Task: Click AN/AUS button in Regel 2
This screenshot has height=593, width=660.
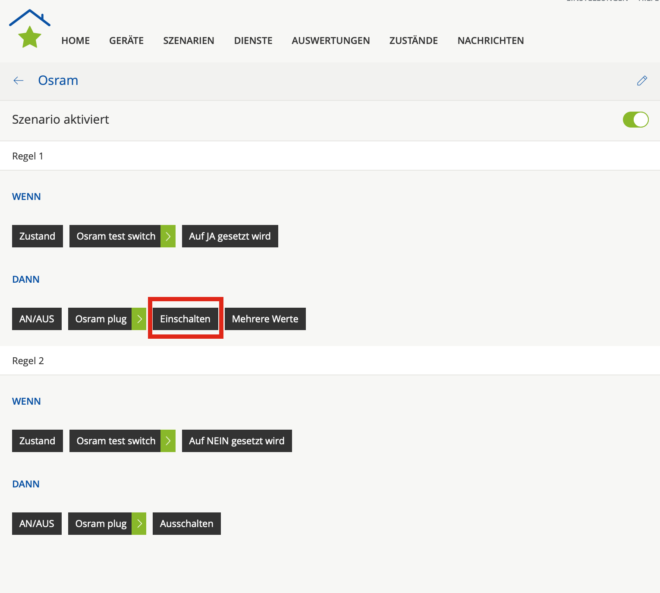Action: 37,524
